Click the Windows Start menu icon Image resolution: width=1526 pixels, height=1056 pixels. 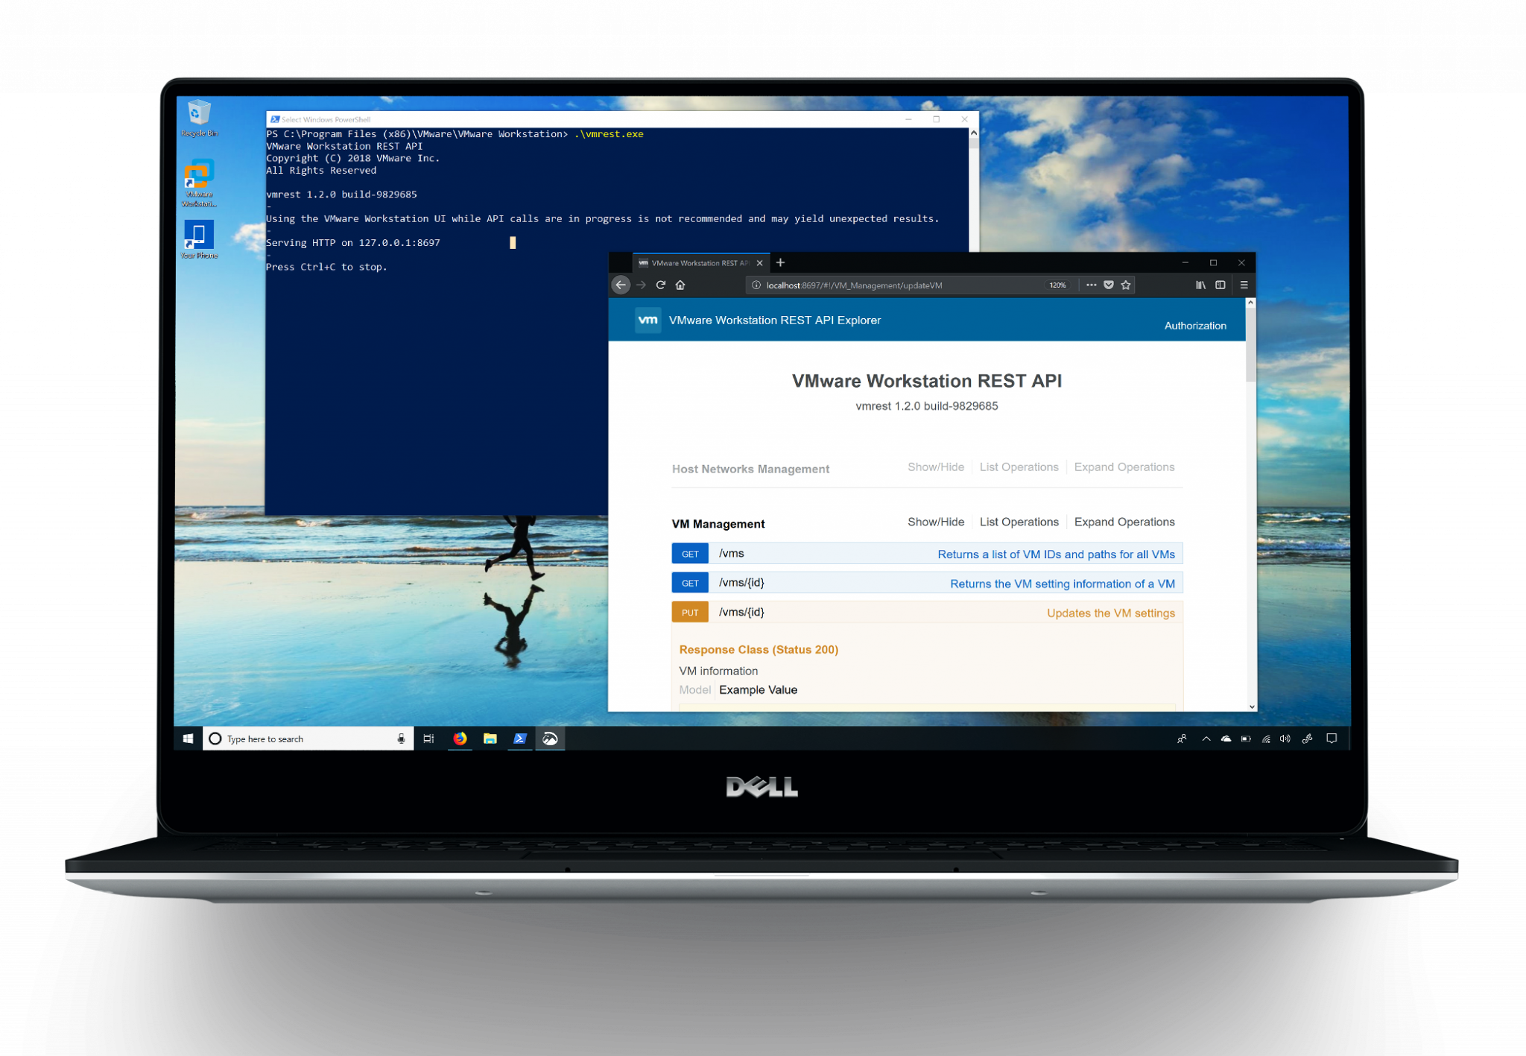click(x=186, y=737)
